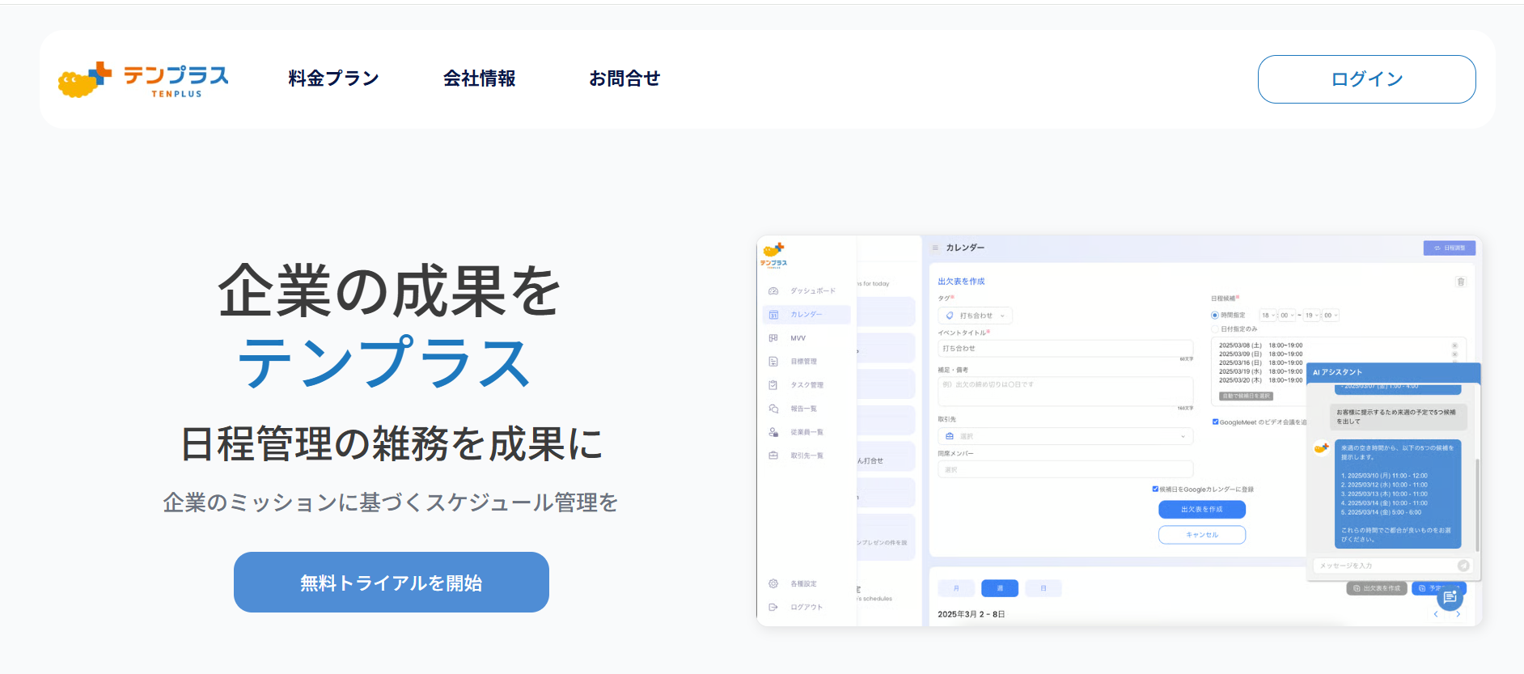Click the settings gear icon (各種設定)
Screen dimensions: 1524x674
(x=773, y=583)
